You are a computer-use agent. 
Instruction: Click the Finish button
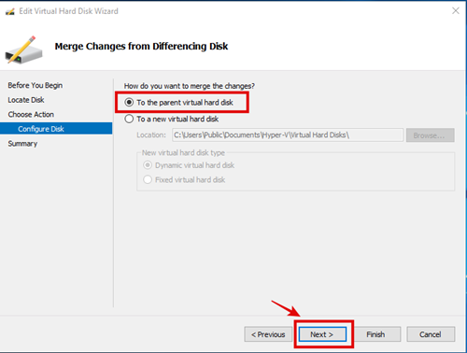375,334
